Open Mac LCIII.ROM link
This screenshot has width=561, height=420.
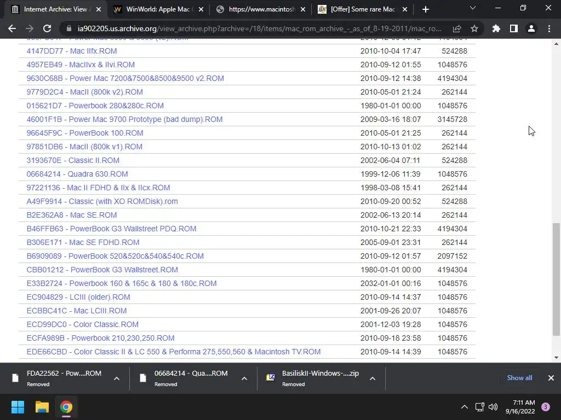pos(77,311)
